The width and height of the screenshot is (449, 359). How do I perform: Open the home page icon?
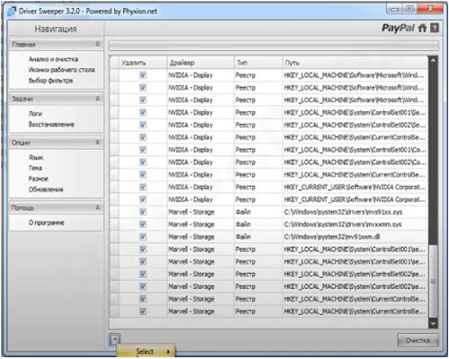422,28
